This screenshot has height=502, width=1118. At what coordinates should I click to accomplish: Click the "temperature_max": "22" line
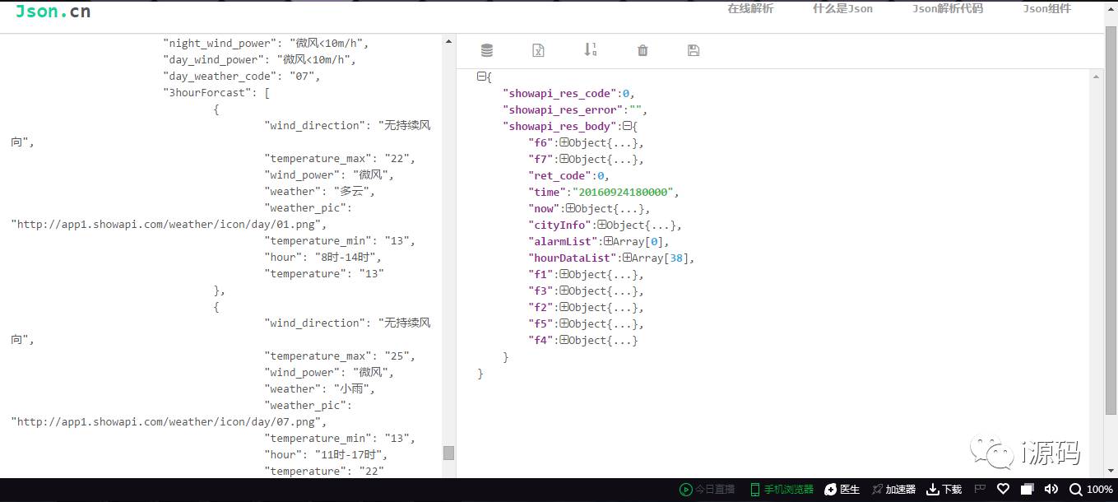tap(340, 159)
